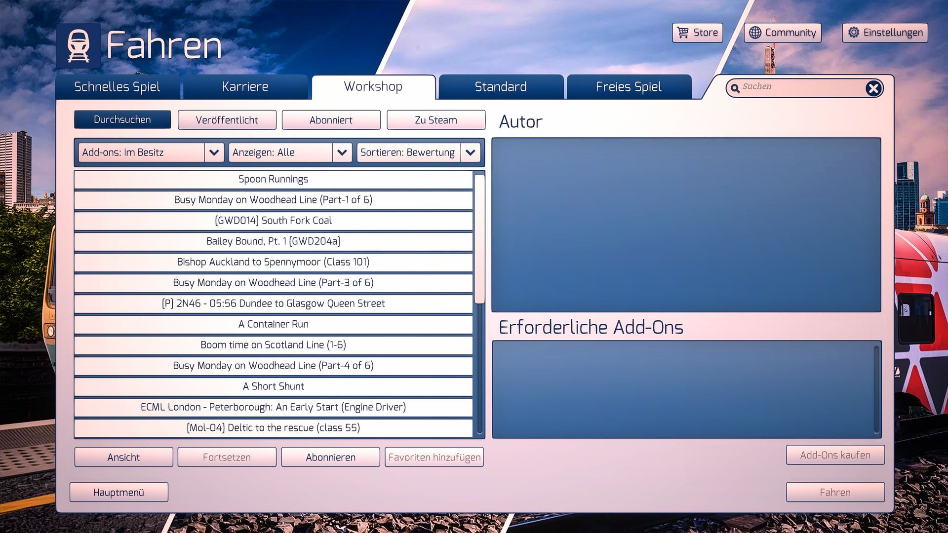Open the Schnelles Spiel tab
The width and height of the screenshot is (948, 533).
tap(117, 87)
